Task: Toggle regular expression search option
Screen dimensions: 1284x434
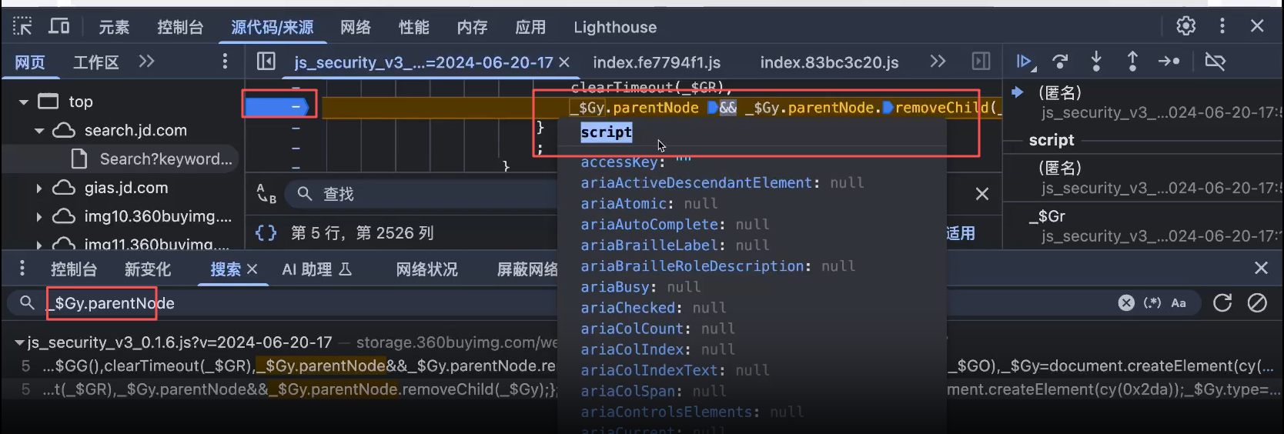Action: (x=1152, y=303)
